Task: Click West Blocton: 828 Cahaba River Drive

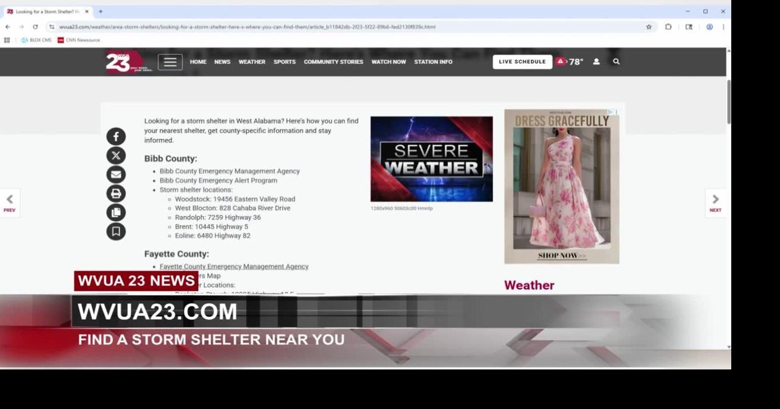Action: (232, 208)
